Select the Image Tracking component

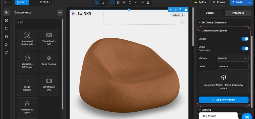click(x=27, y=85)
